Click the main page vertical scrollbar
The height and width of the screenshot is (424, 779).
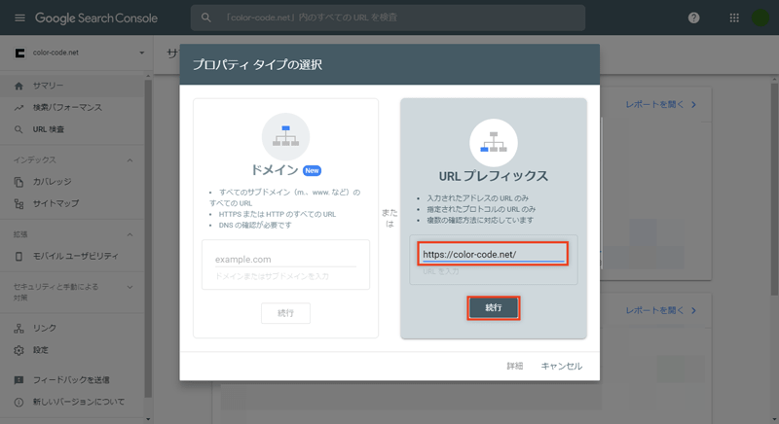(x=774, y=189)
